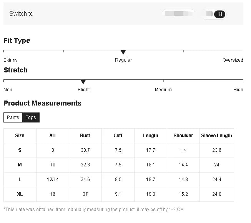Click the Skinny fit label

(x=10, y=60)
